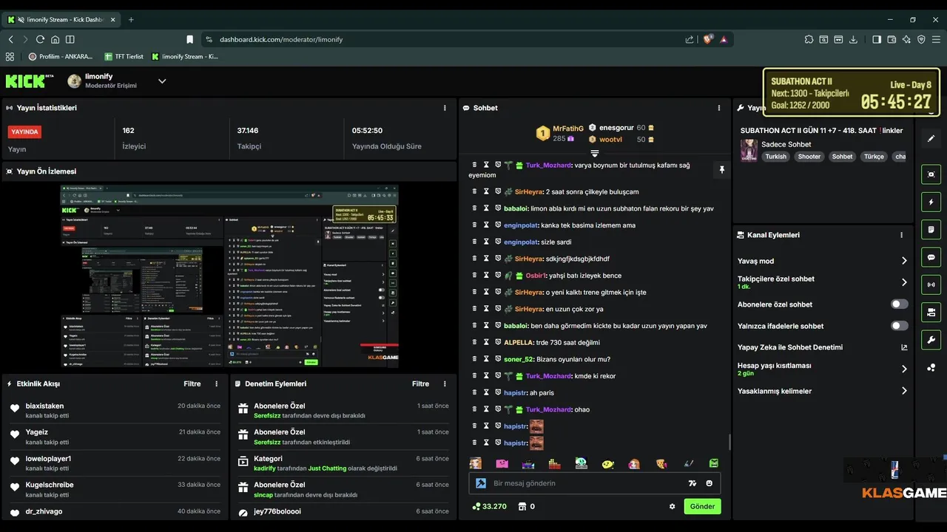Click the shop icon next to 0

tap(522, 507)
